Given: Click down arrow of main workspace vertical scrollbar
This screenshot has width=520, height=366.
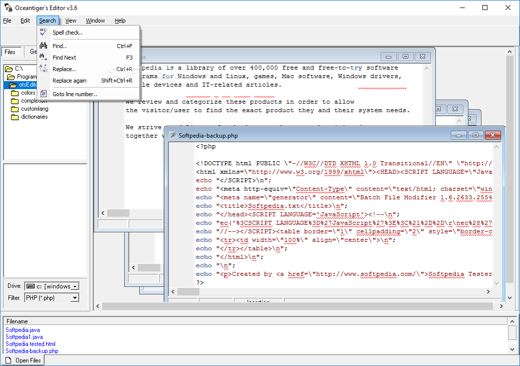Looking at the screenshot, I should point(509,298).
